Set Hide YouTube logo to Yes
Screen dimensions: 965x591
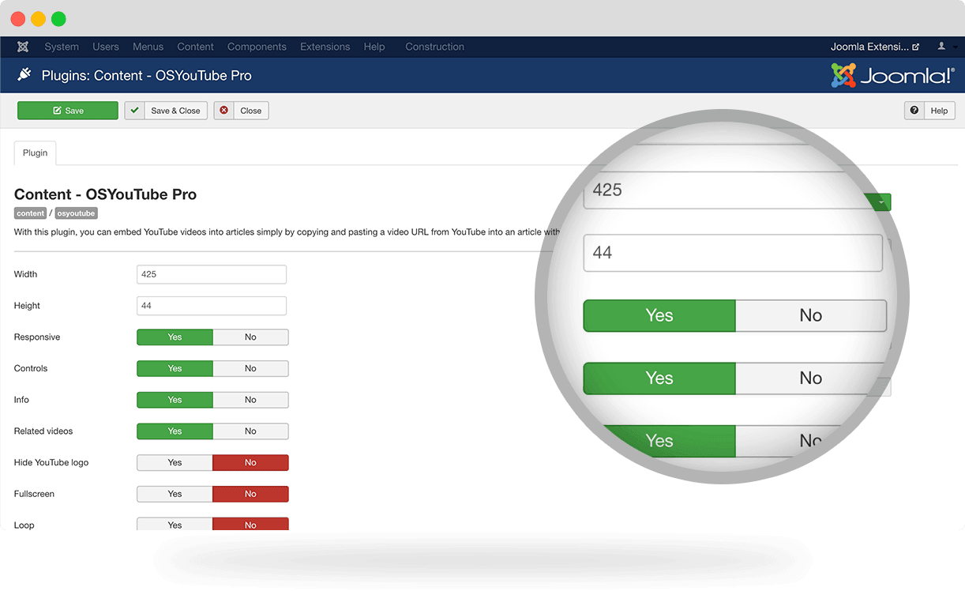click(175, 463)
